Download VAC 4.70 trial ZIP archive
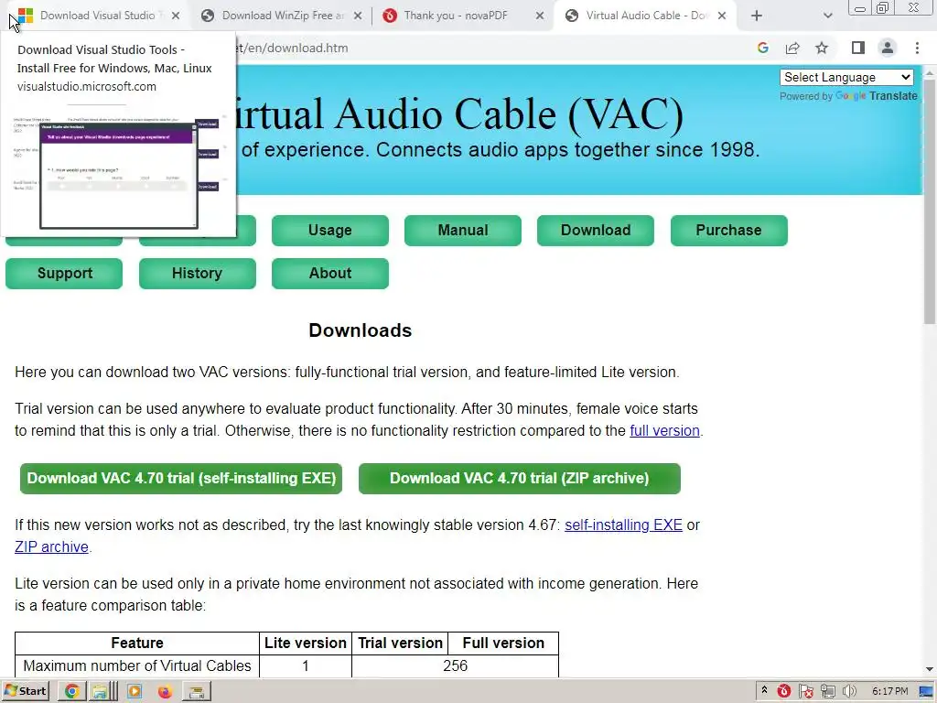This screenshot has width=937, height=703. (520, 478)
